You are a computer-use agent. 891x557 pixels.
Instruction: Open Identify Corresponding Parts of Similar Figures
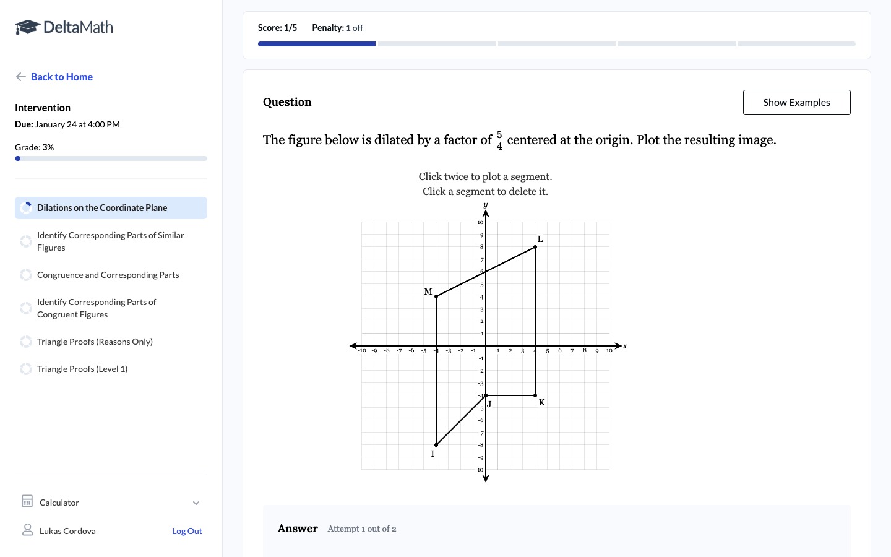110,241
